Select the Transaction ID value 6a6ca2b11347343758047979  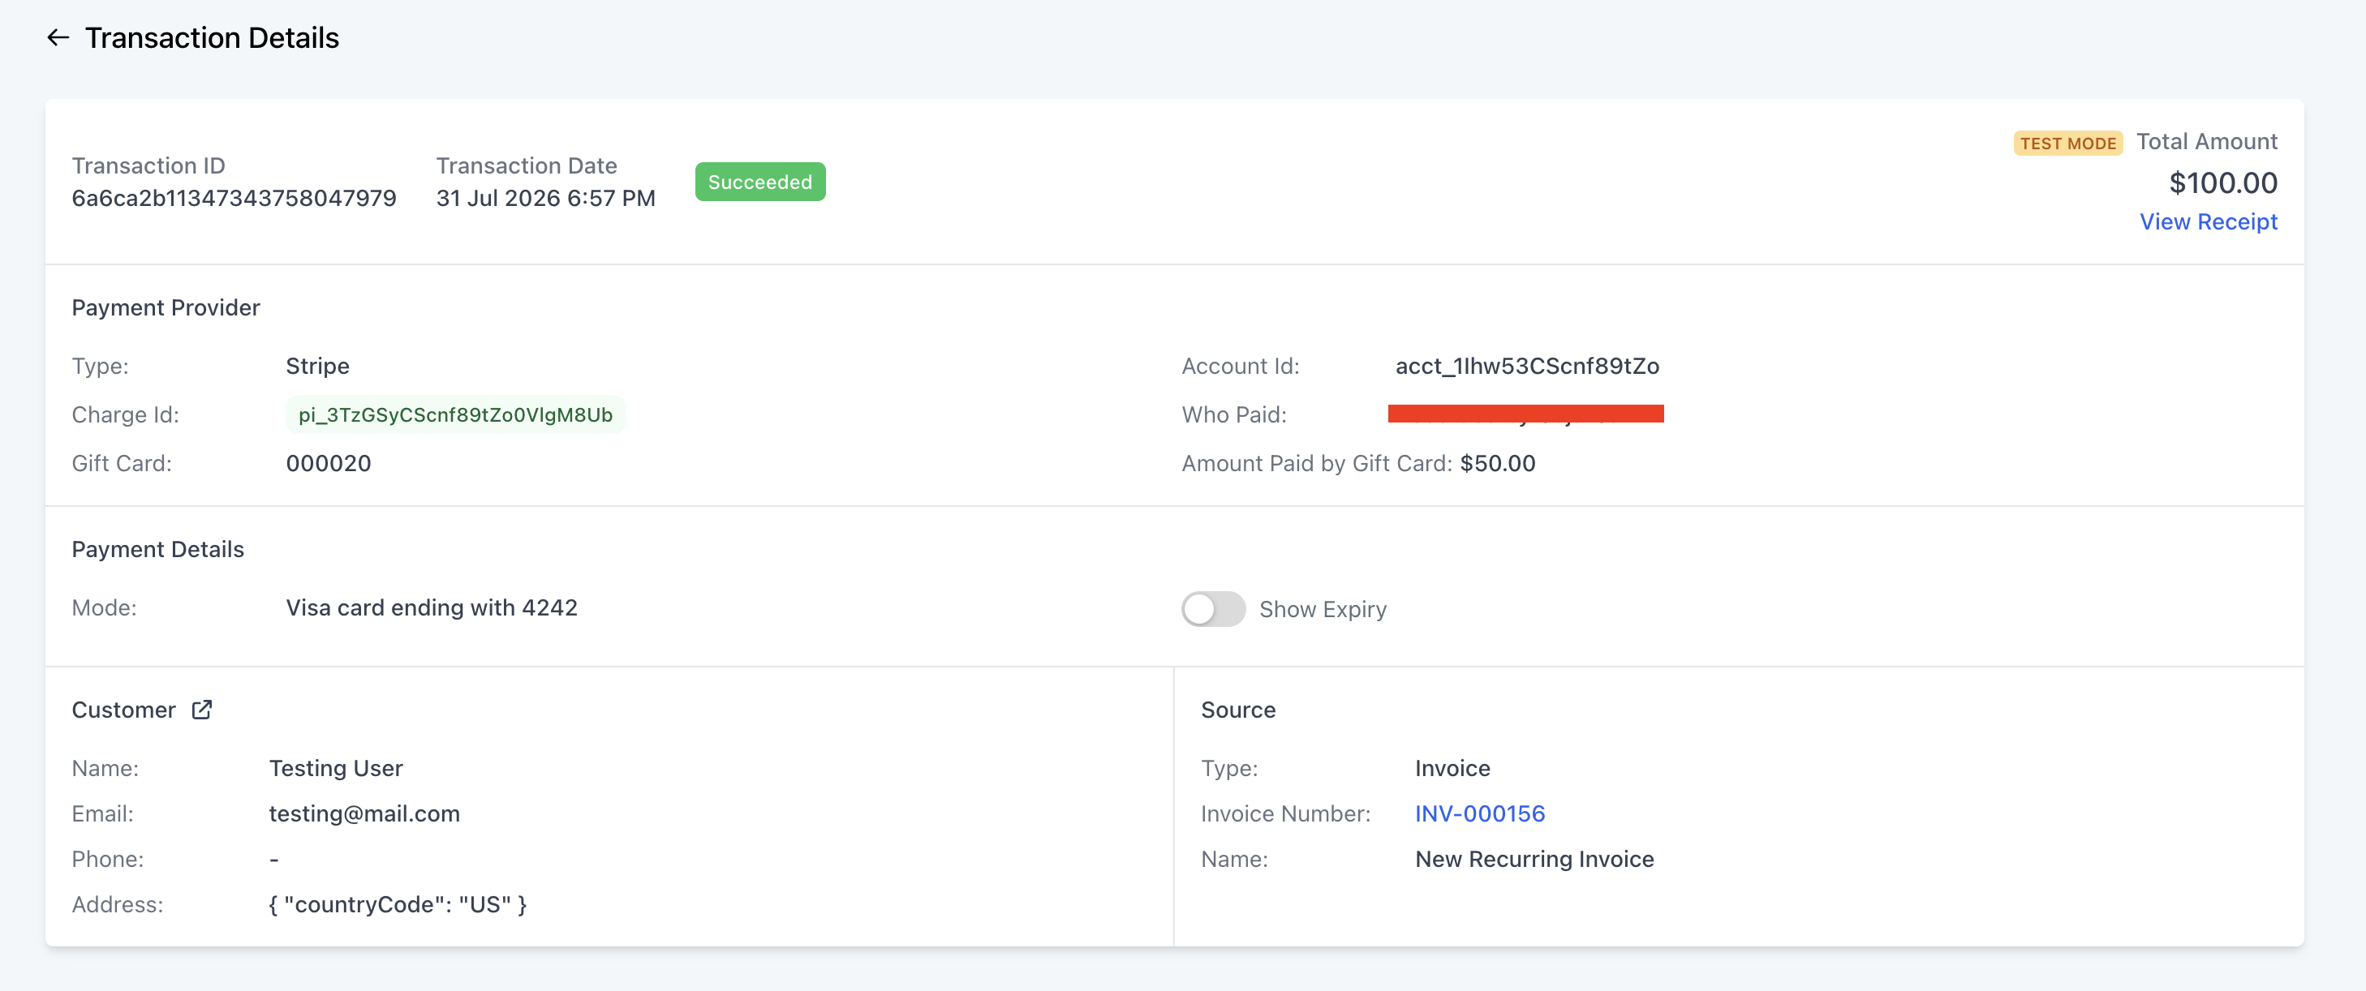[x=234, y=198]
